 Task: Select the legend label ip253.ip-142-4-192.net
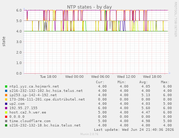point(33,95)
